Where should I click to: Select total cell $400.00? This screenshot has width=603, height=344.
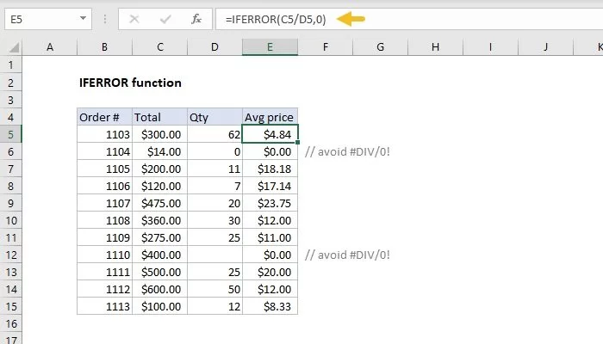click(160, 255)
